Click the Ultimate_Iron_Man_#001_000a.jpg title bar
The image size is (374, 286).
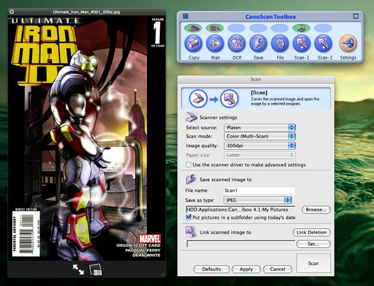[87, 12]
